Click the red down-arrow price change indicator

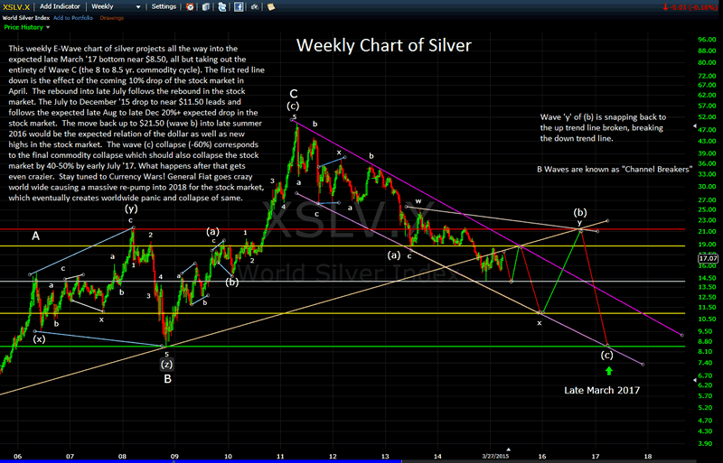(x=665, y=6)
